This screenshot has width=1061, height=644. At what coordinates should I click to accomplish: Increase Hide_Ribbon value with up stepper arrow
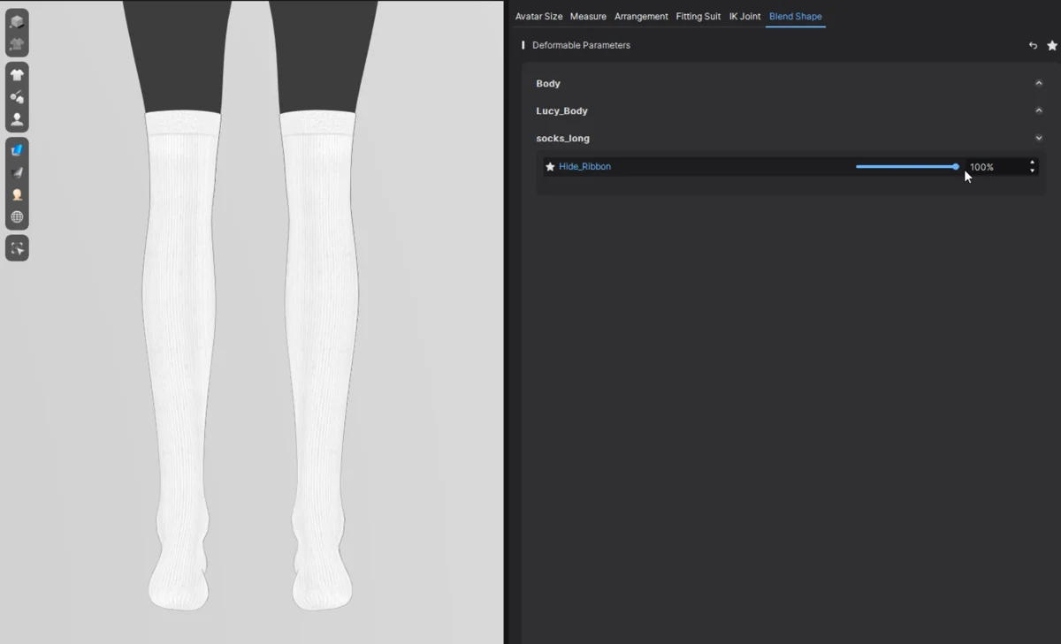tap(1032, 163)
